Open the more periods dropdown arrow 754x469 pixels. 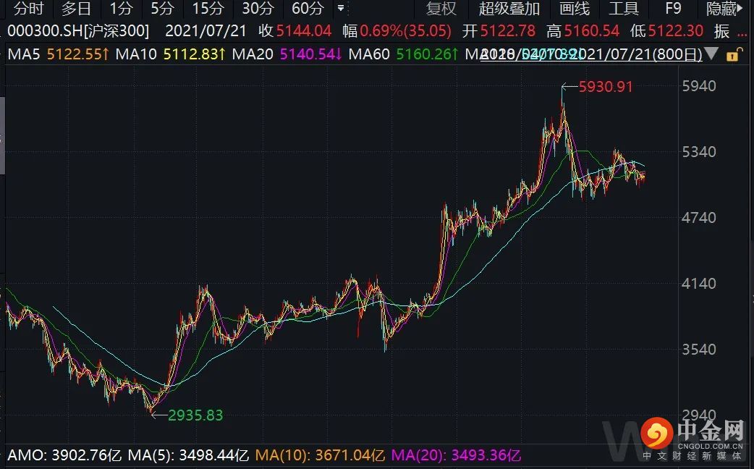pos(340,8)
